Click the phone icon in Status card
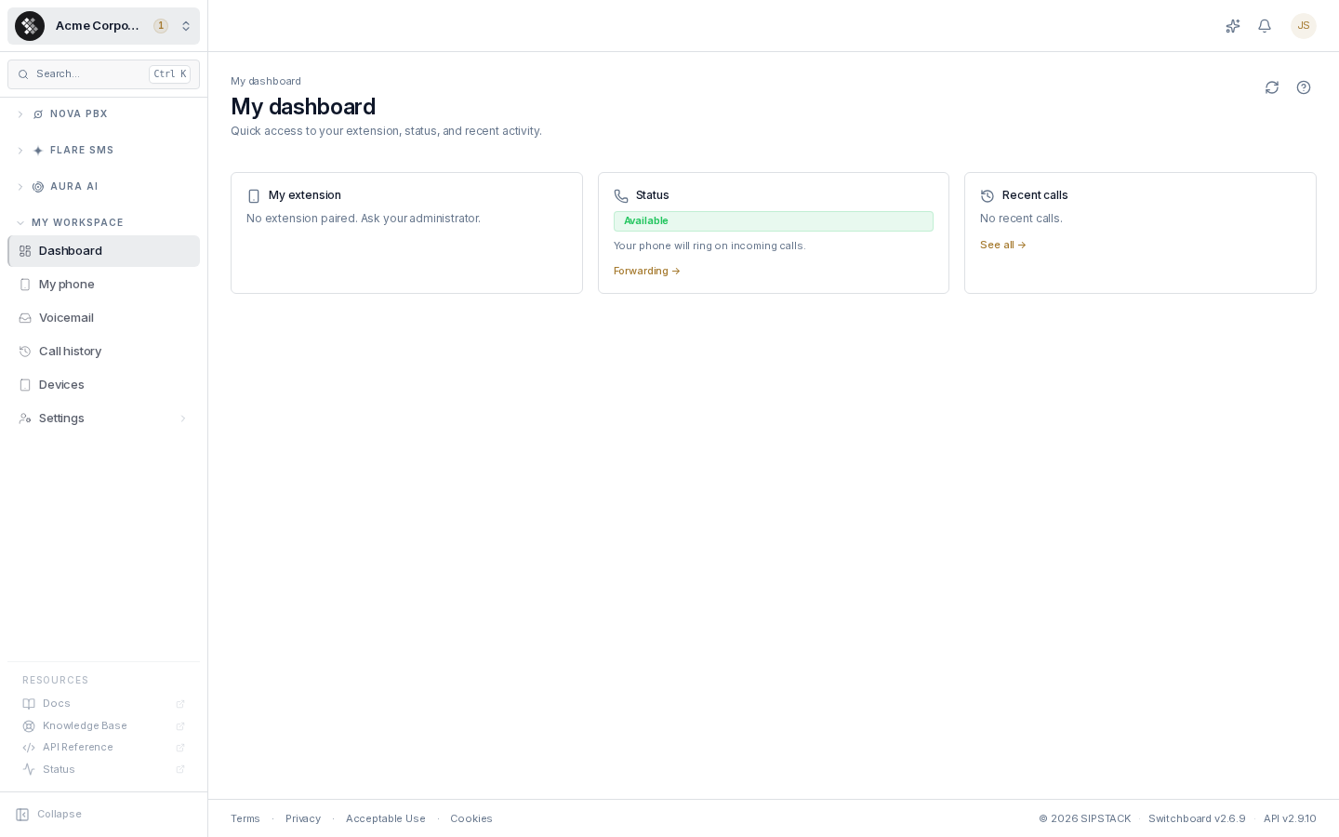The height and width of the screenshot is (837, 1339). click(x=621, y=196)
